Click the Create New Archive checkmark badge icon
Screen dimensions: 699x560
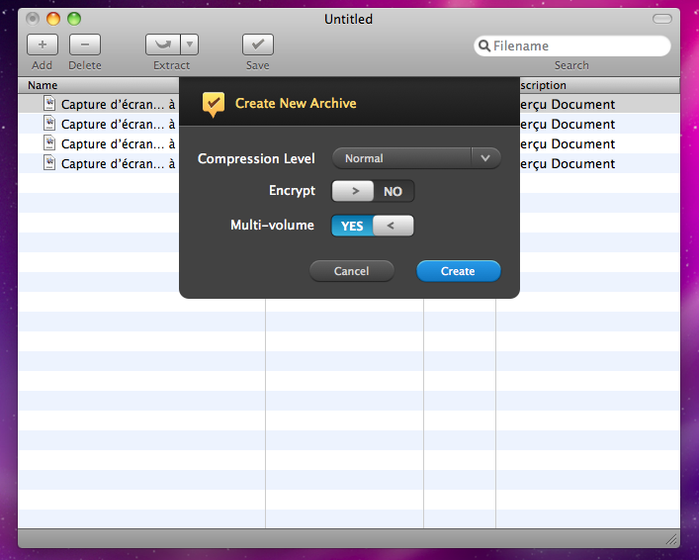click(214, 105)
